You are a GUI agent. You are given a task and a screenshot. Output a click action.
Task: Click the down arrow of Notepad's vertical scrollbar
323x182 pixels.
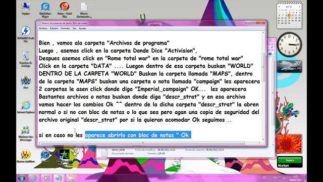(x=263, y=140)
